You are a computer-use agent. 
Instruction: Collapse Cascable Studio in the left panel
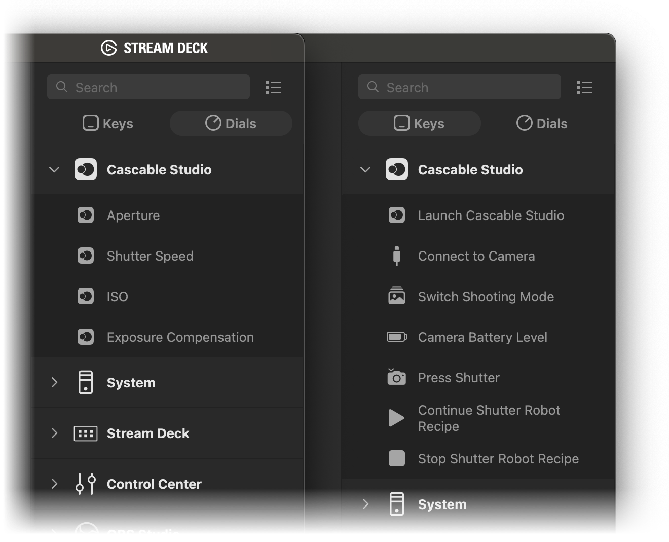tap(54, 170)
